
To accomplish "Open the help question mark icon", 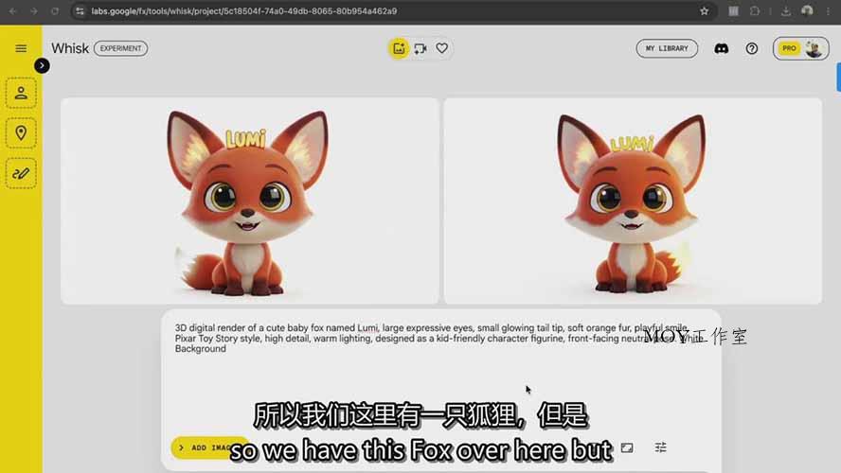I will pos(752,48).
